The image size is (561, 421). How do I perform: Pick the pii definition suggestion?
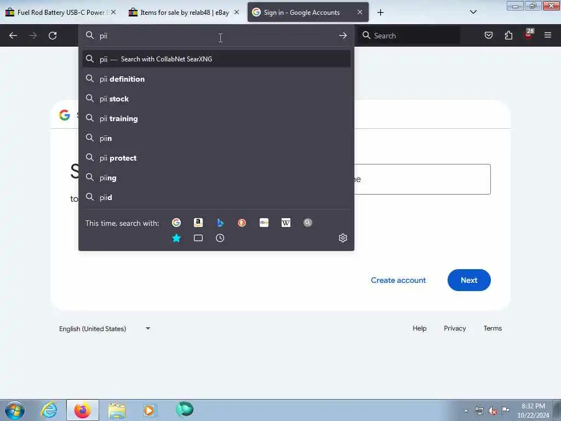pos(216,79)
